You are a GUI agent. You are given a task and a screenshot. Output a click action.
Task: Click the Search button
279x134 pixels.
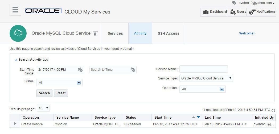[44, 93]
